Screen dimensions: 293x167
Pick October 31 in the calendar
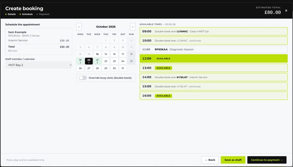click(123, 68)
